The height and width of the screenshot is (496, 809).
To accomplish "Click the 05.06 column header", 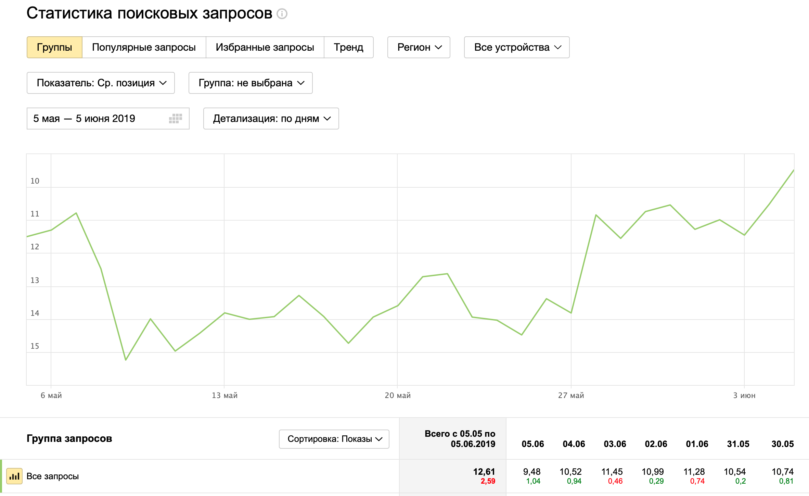I will click(x=532, y=444).
